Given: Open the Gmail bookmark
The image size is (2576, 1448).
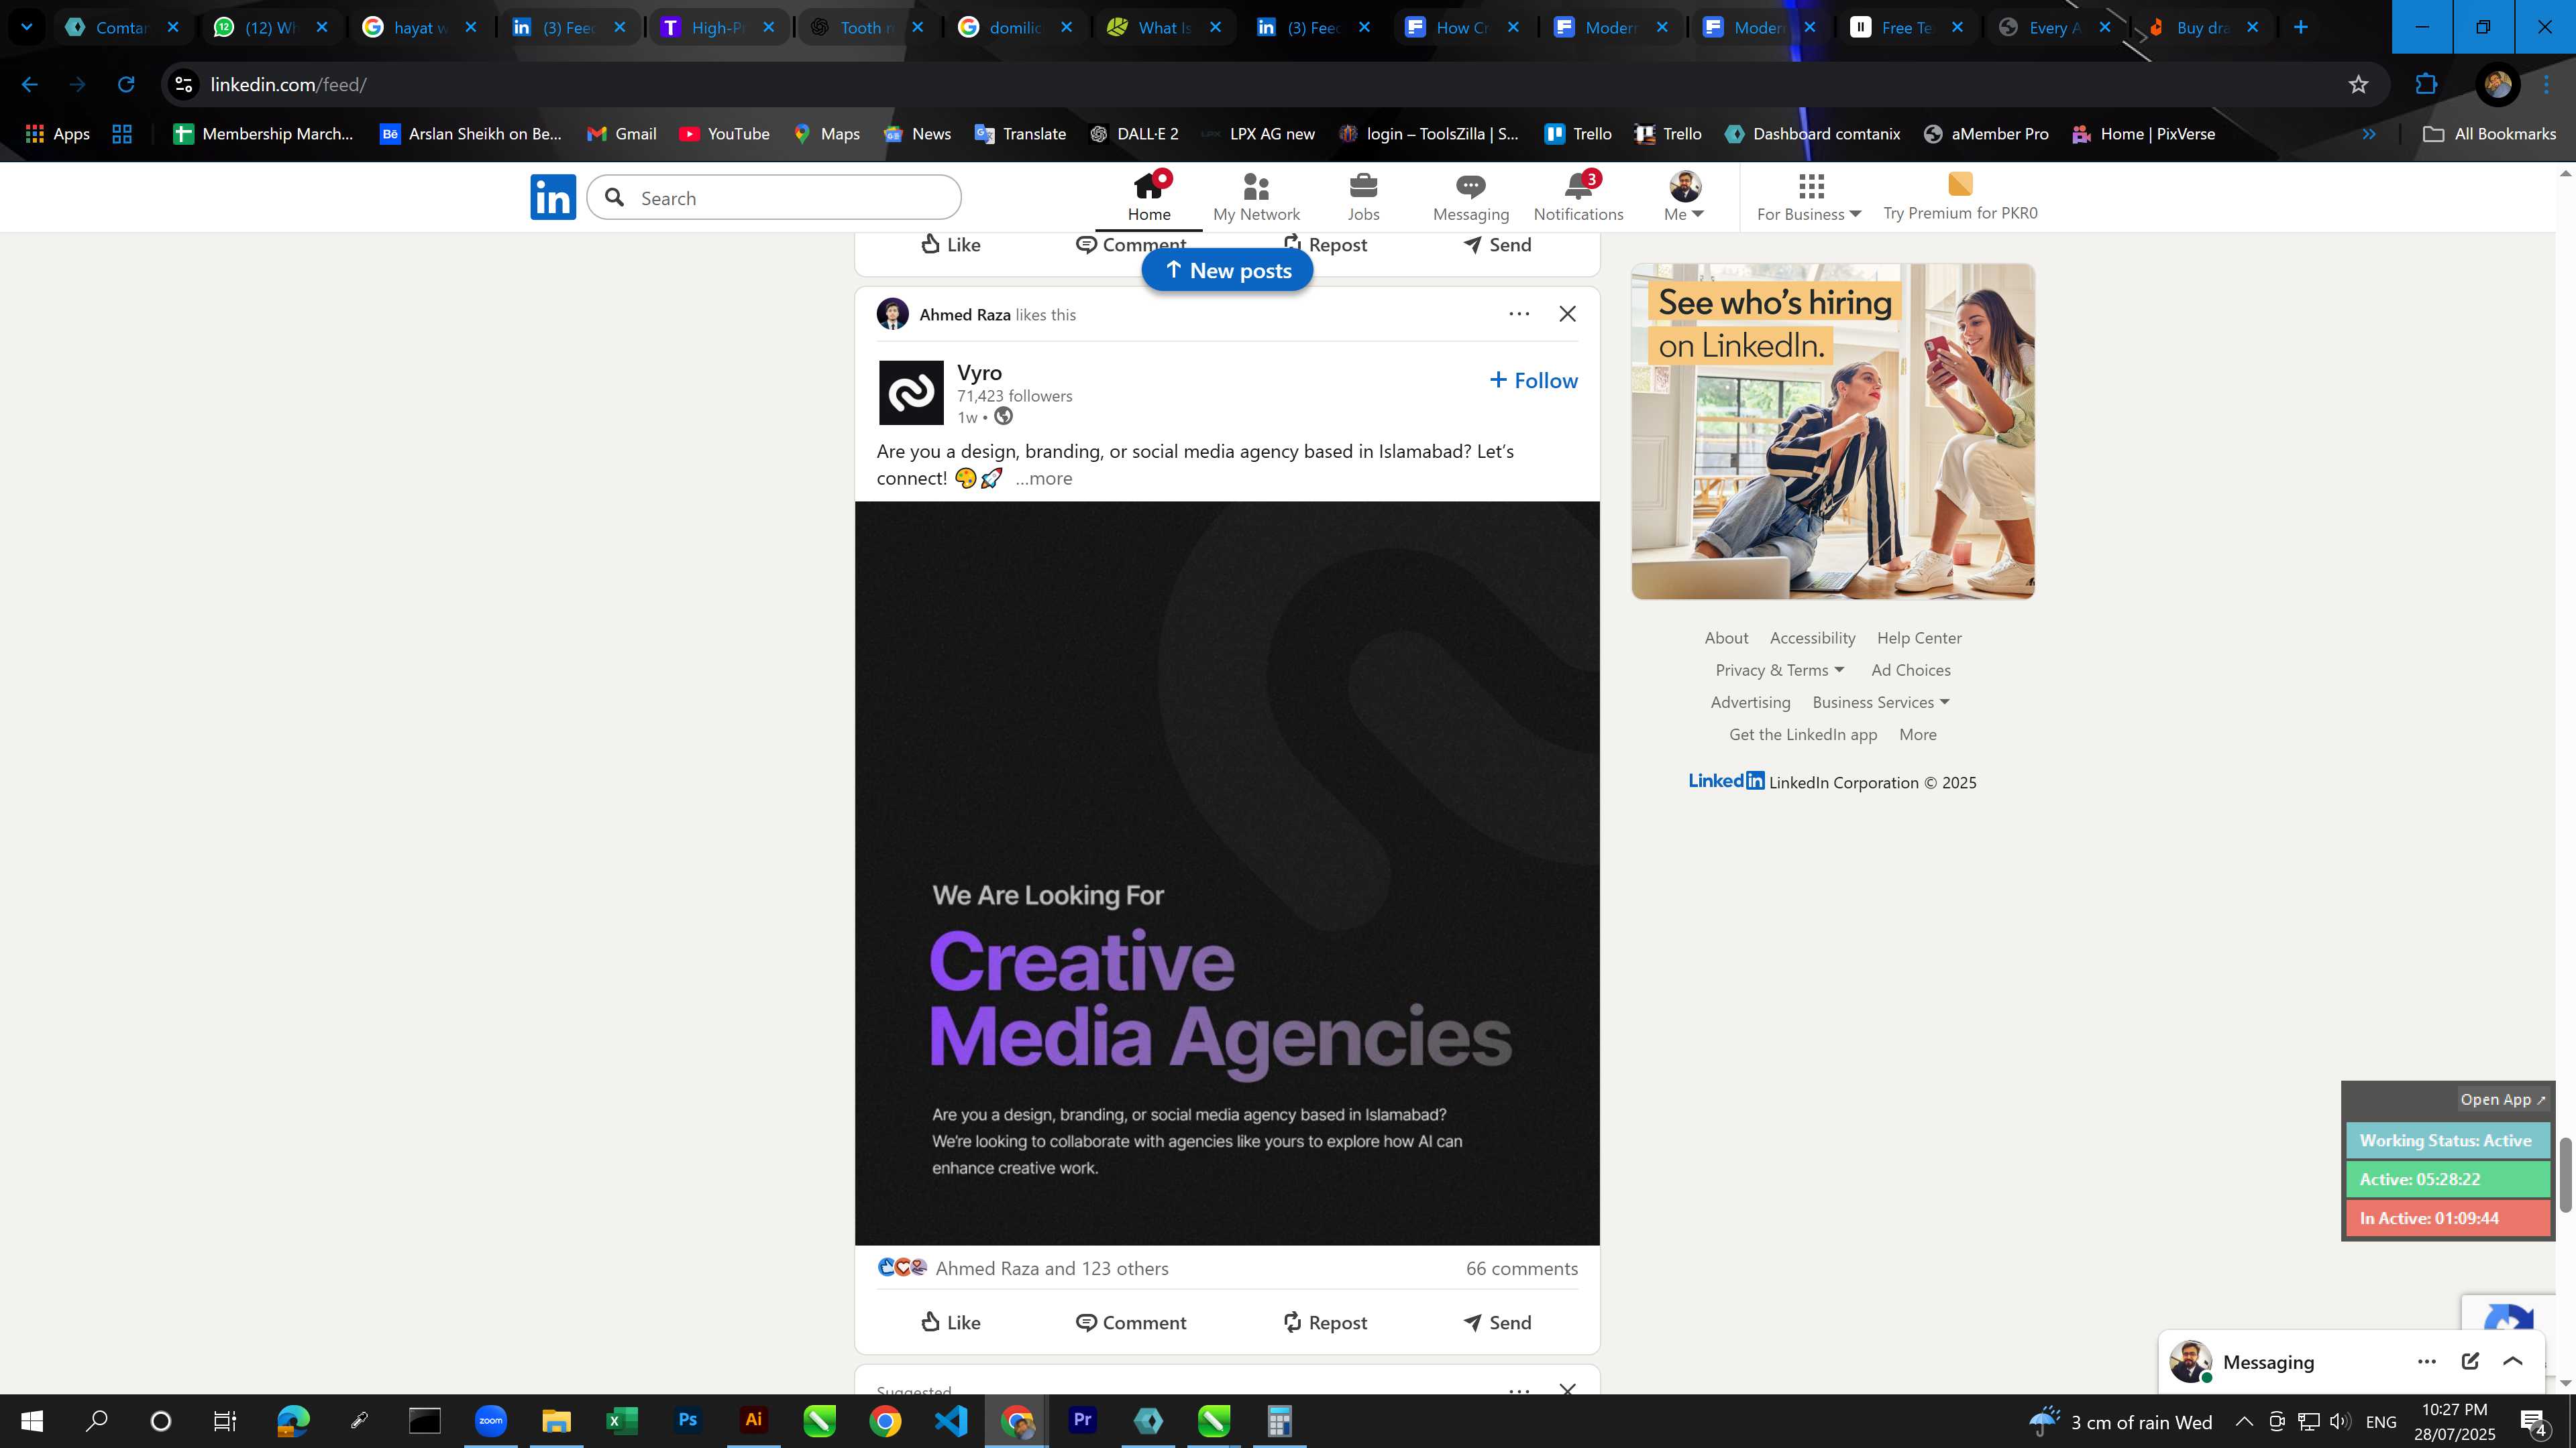Looking at the screenshot, I should coord(622,134).
